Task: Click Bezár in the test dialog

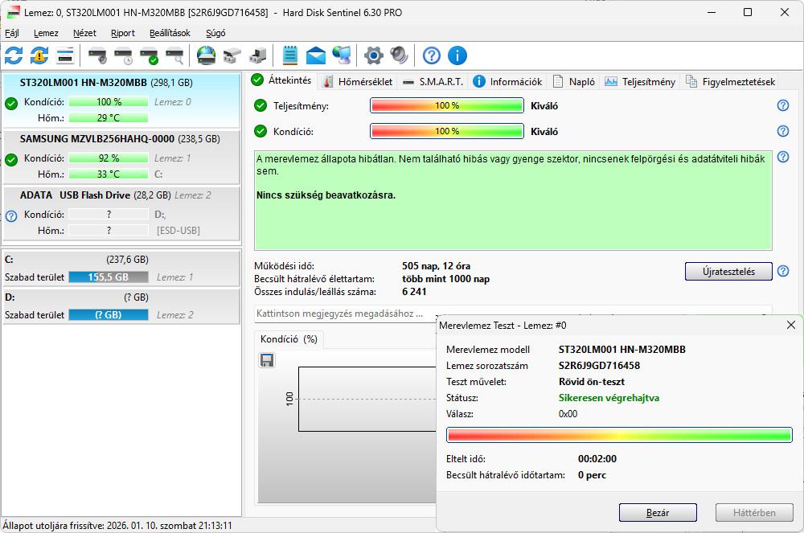Action: [x=657, y=512]
